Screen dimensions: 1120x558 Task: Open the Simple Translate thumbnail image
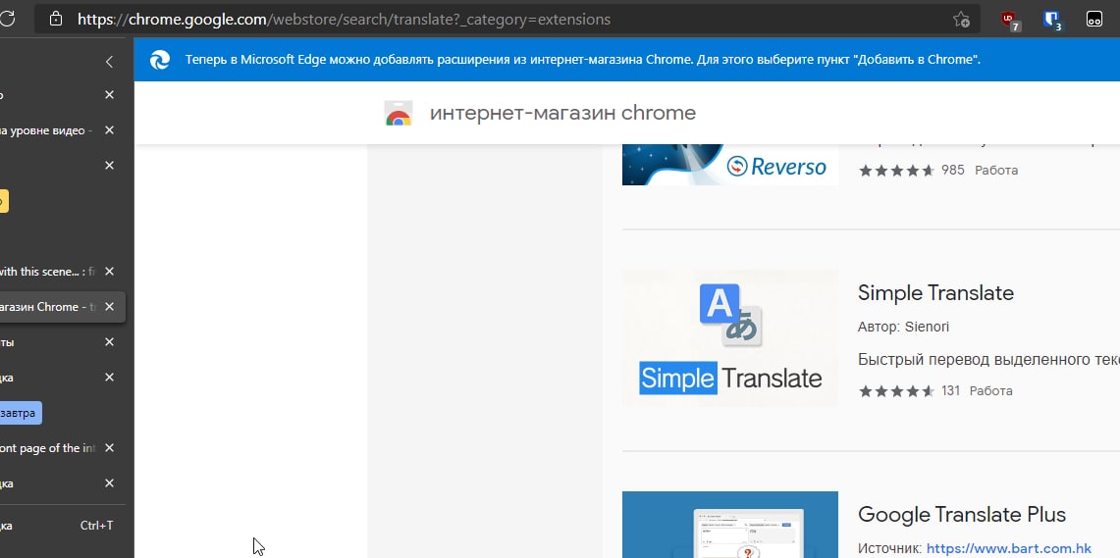click(730, 338)
